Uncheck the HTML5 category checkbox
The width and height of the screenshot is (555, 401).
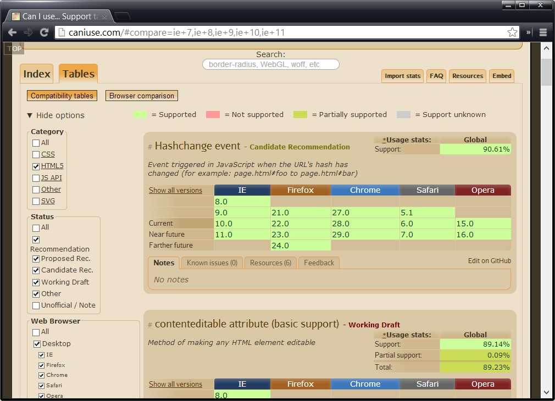click(x=36, y=166)
